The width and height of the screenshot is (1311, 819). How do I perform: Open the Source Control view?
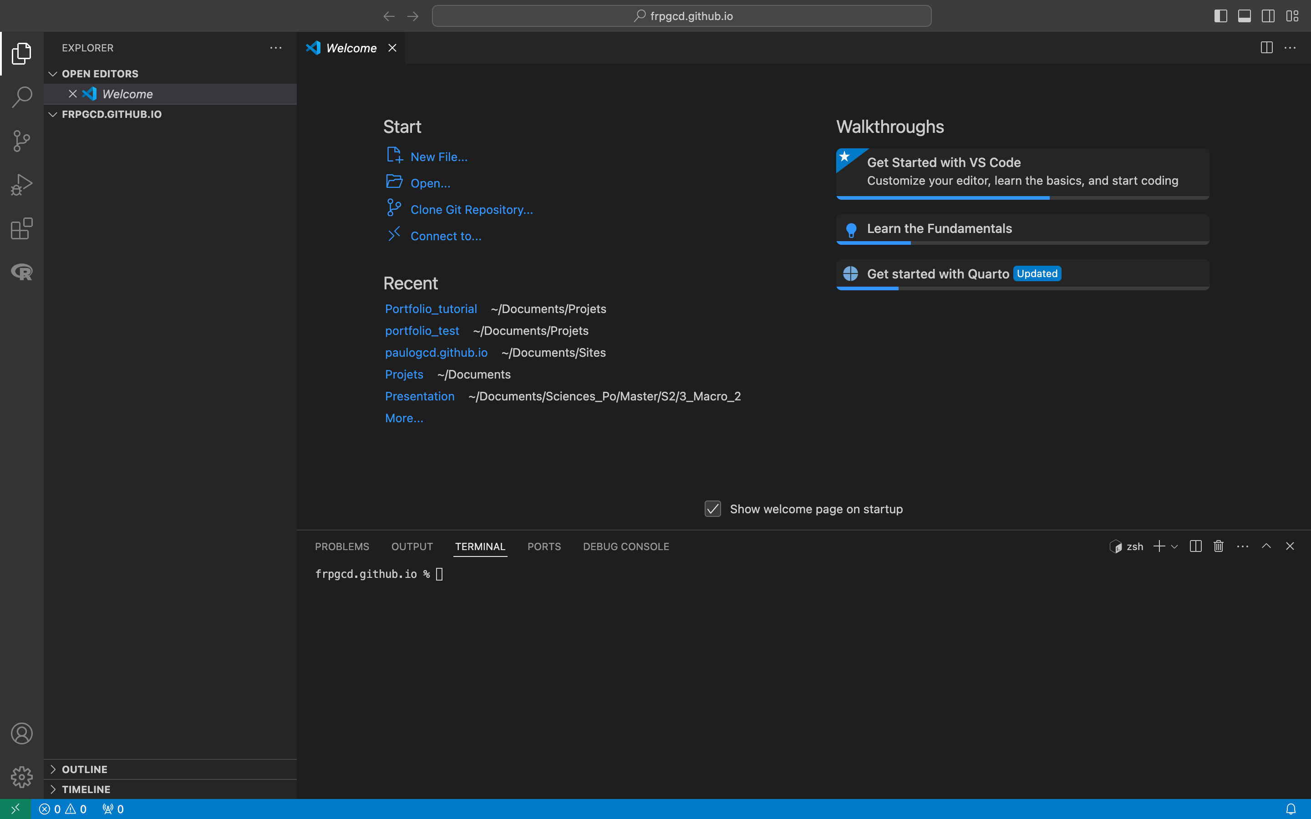(22, 141)
